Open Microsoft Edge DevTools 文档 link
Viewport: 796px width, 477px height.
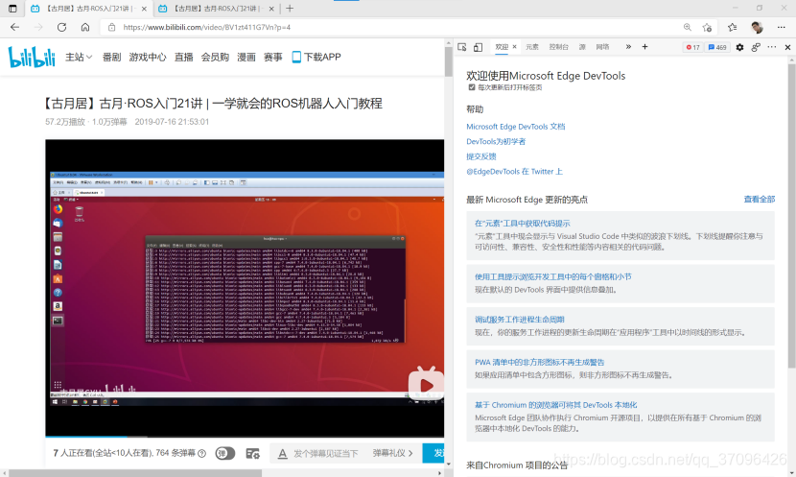click(515, 127)
